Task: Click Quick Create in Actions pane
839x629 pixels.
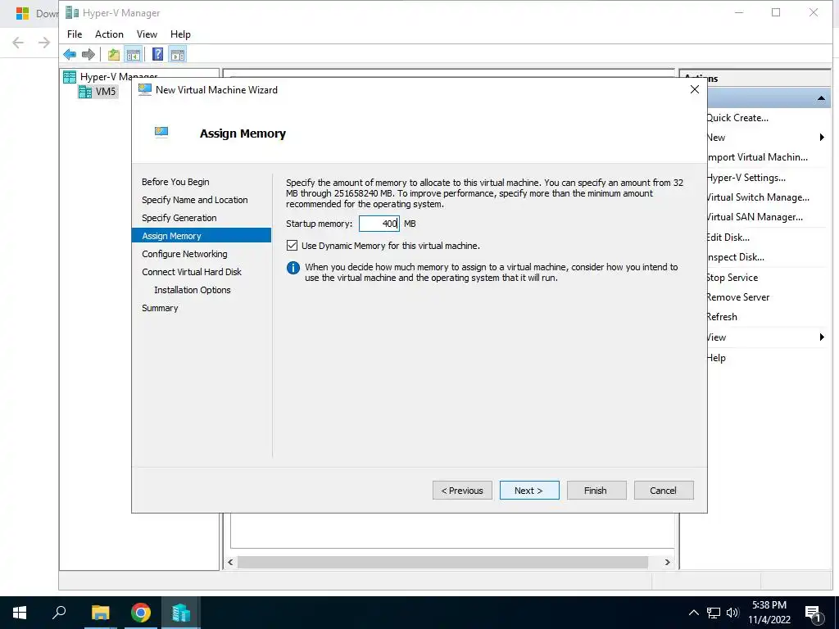Action: pos(737,118)
